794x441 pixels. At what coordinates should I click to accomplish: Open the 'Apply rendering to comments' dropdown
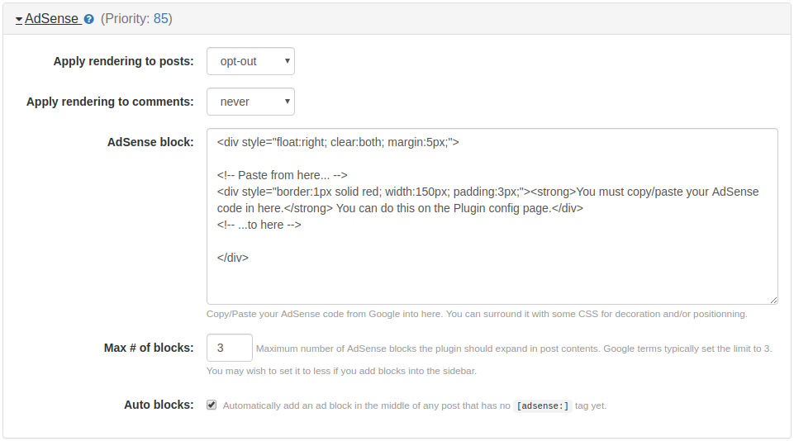tap(250, 102)
